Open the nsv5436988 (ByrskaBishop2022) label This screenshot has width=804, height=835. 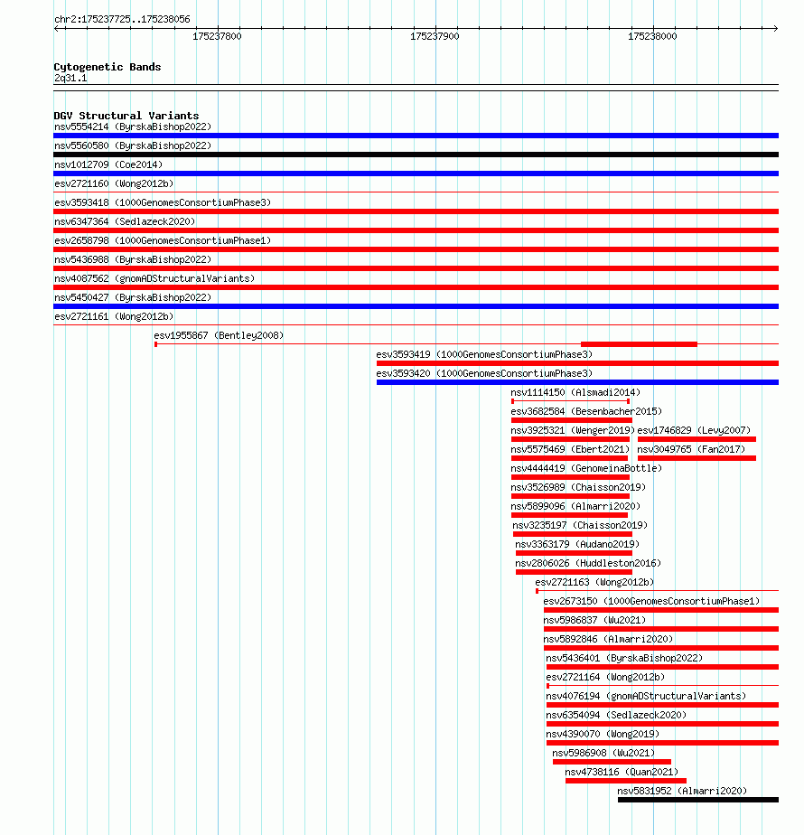pyautogui.click(x=133, y=259)
